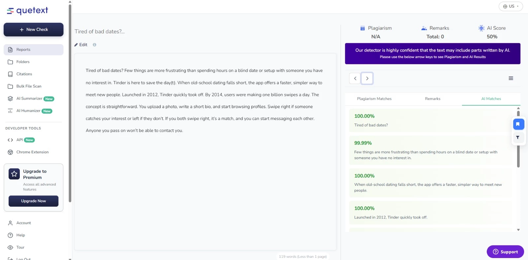Click the API code brackets icon
Image resolution: width=528 pixels, height=260 pixels.
[x=10, y=140]
